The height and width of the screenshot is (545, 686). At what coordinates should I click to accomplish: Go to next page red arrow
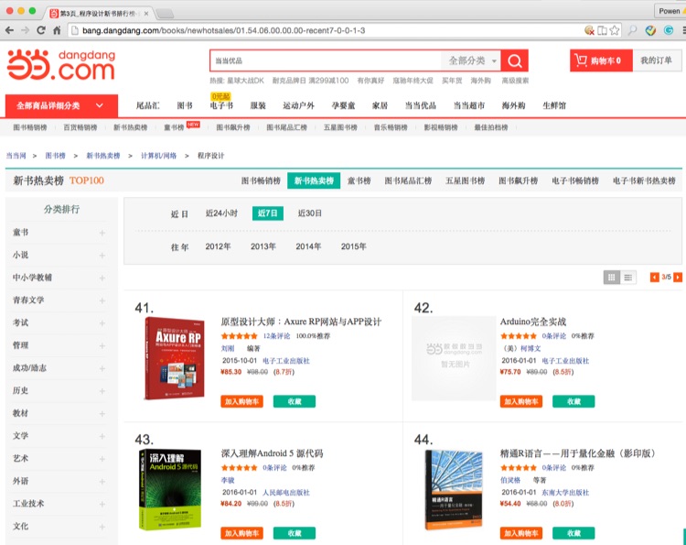678,277
